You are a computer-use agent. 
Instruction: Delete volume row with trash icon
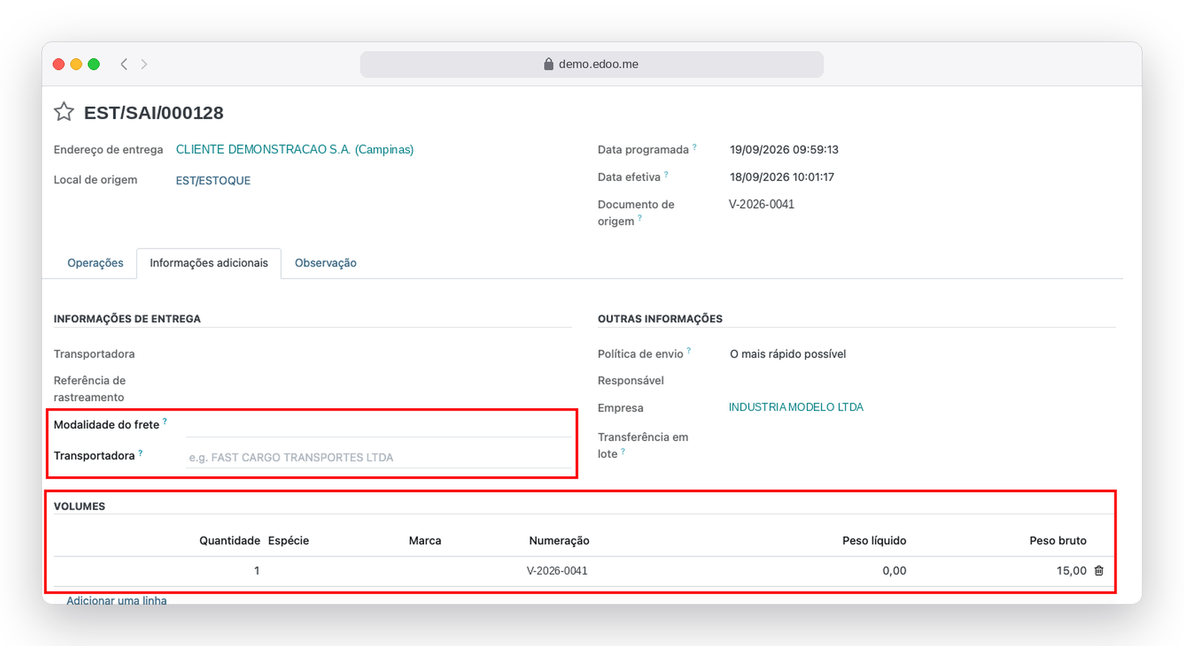1099,571
